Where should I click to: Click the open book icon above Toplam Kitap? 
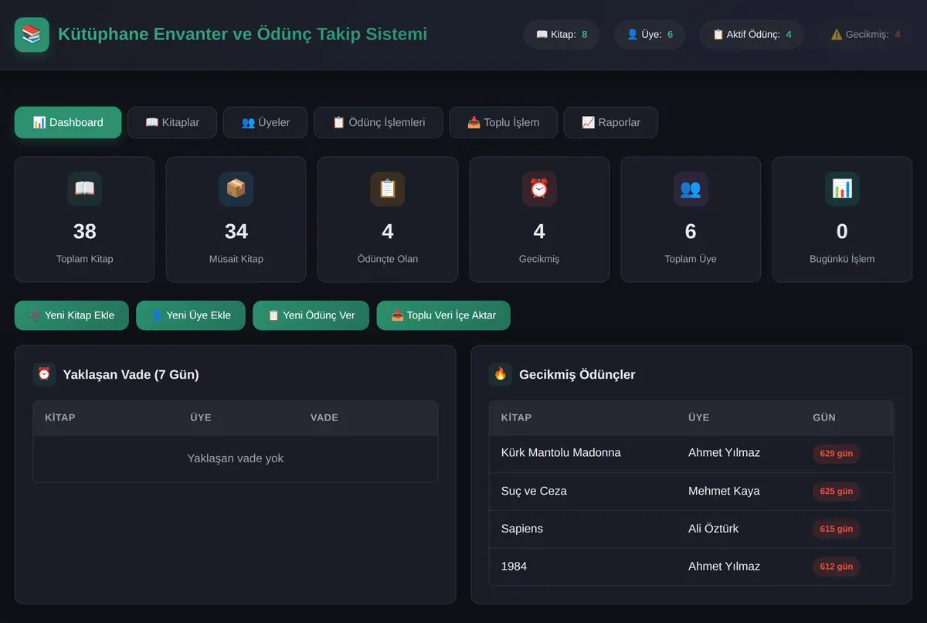click(x=85, y=189)
